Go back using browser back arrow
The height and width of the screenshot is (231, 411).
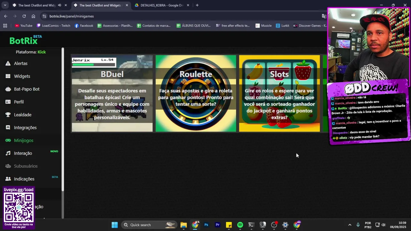coord(6,16)
